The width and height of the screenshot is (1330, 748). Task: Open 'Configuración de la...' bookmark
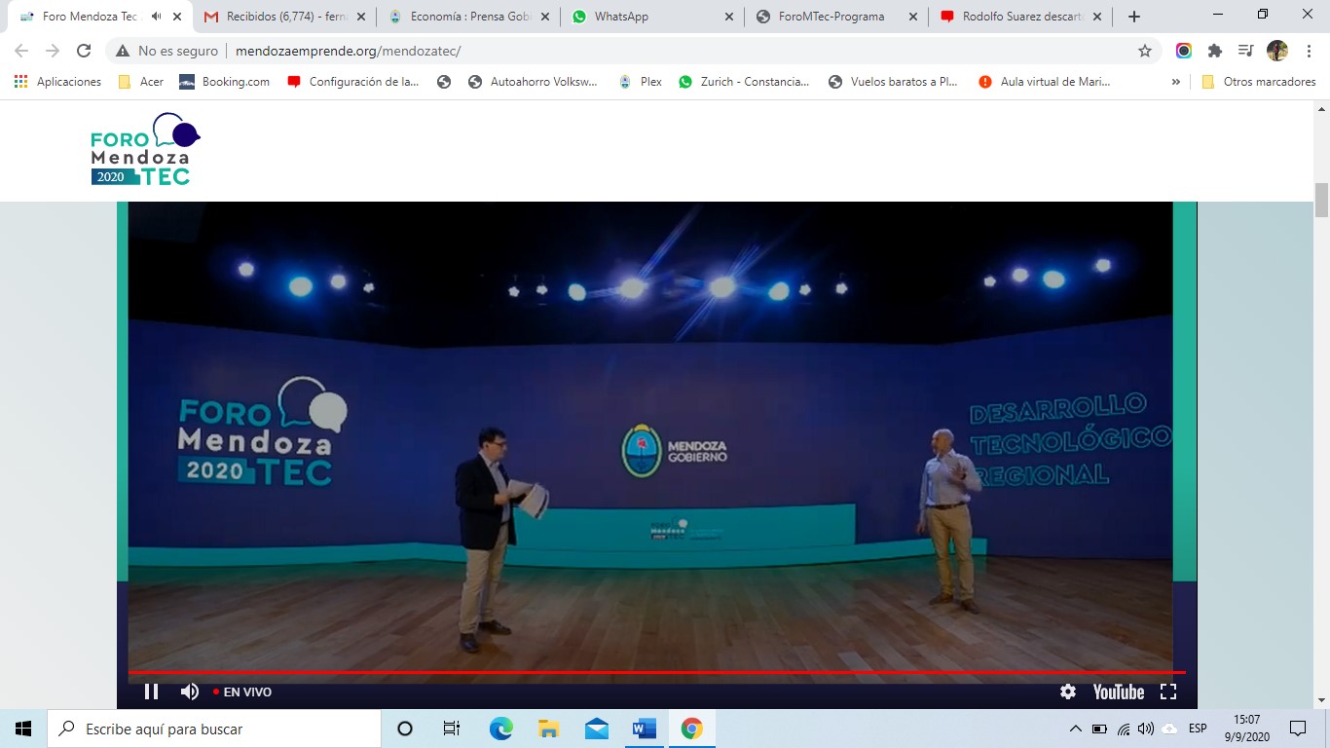(x=353, y=82)
